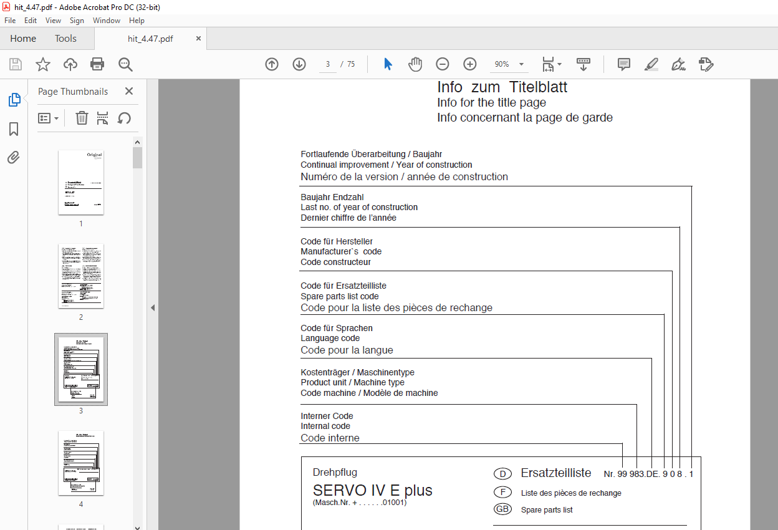Image resolution: width=778 pixels, height=530 pixels.
Task: Open the Window menu
Action: point(107,21)
